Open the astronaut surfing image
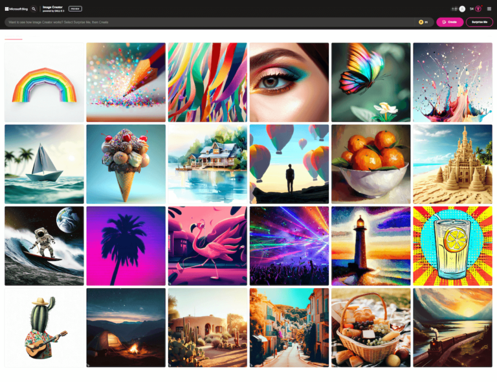Image resolution: width=497 pixels, height=382 pixels. coord(44,245)
